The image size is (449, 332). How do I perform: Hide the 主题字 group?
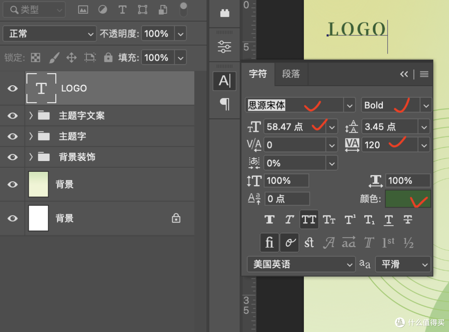(12, 136)
